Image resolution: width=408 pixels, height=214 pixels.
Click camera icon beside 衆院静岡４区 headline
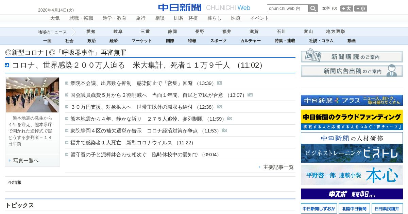225,130
